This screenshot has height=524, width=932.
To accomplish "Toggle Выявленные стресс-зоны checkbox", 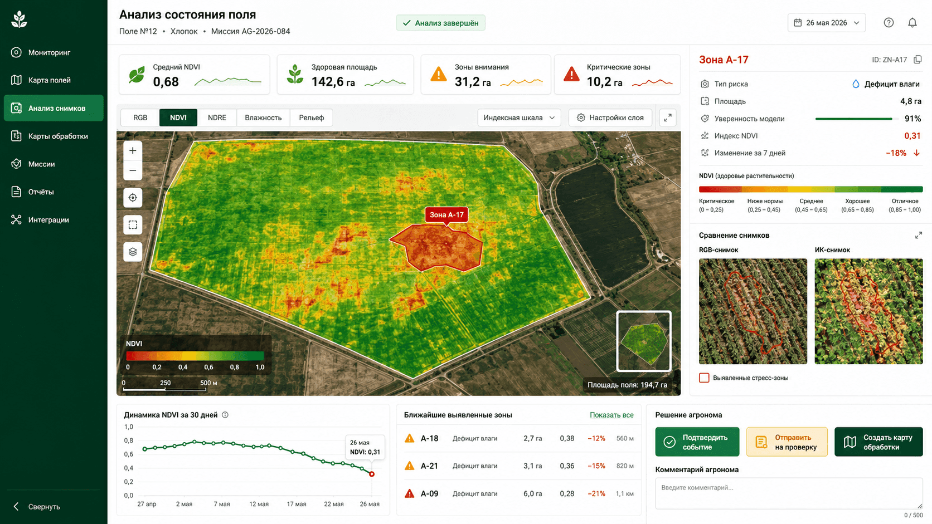I will coord(704,378).
